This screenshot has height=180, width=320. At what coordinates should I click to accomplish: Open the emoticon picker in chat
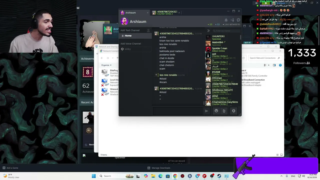216,111
